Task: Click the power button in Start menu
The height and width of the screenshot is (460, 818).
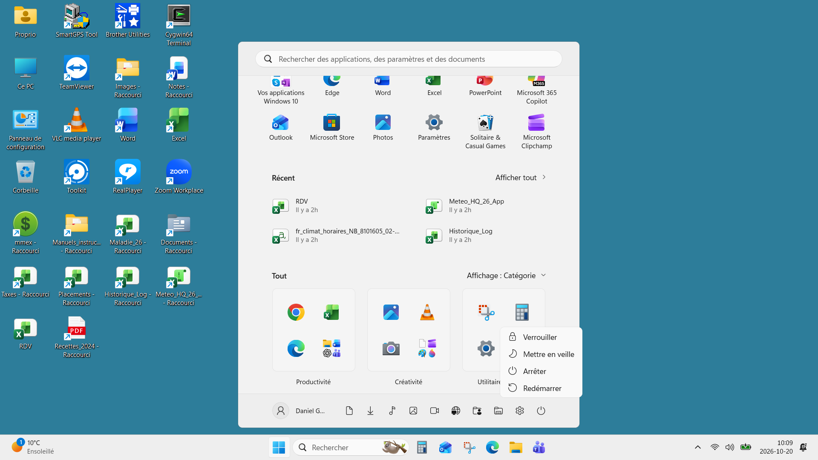Action: point(541,411)
